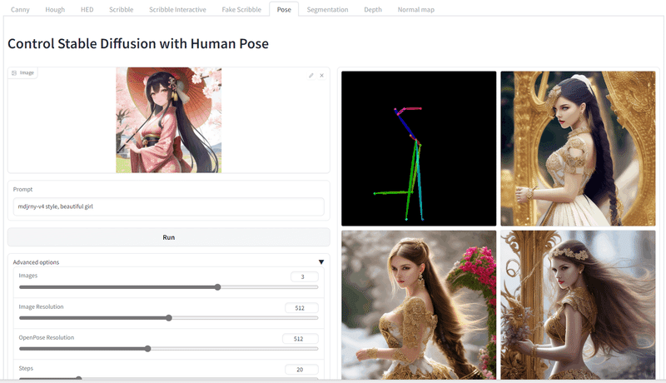666x383 pixels.
Task: Remove the uploaded image with X icon
Action: coord(321,75)
